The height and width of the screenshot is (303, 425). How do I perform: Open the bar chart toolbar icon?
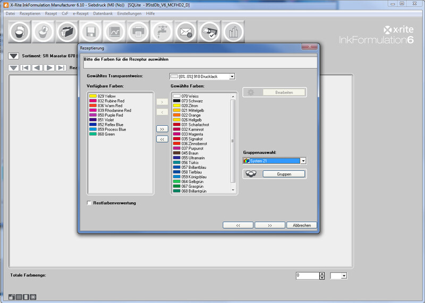[233, 32]
